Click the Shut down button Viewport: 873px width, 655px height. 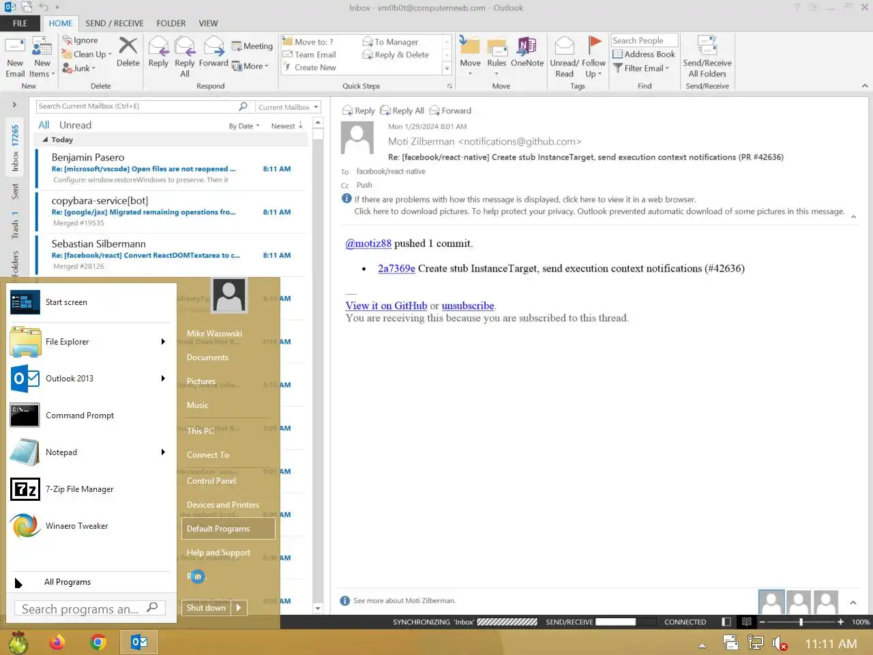[x=206, y=608]
